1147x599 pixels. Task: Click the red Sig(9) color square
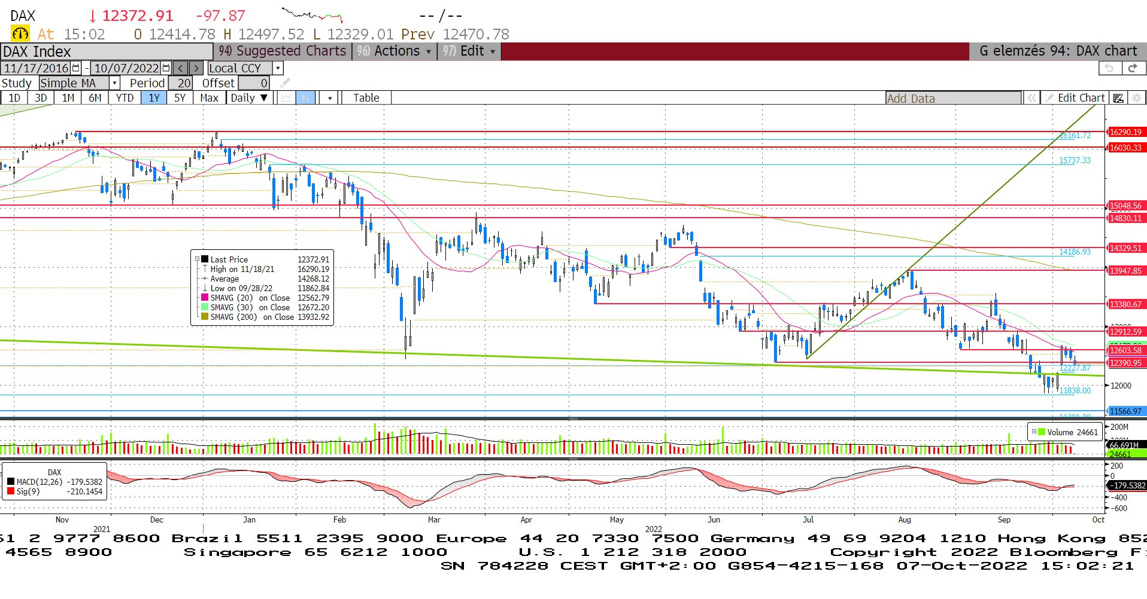11,491
